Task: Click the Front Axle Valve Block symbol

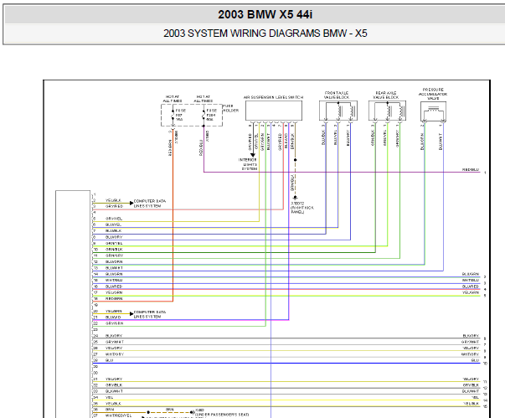Action: (338, 111)
